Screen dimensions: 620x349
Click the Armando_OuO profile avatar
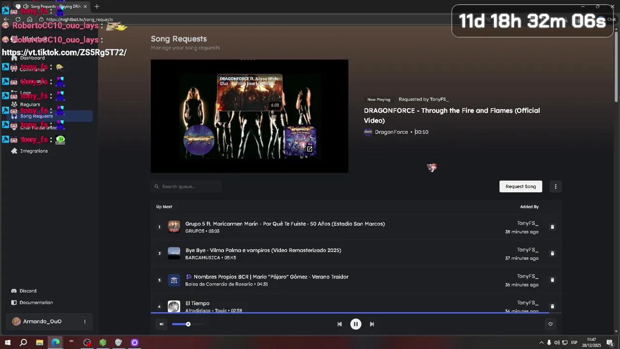coord(16,321)
